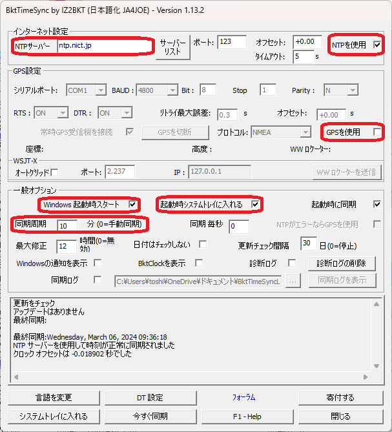Click the IP field showing 127.0.0.1
The height and width of the screenshot is (432, 392).
click(x=220, y=172)
